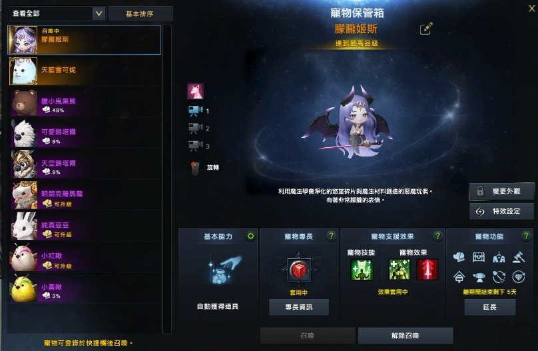Click the rename pet pencil icon
Image resolution: width=538 pixels, height=351 pixels.
click(x=426, y=29)
